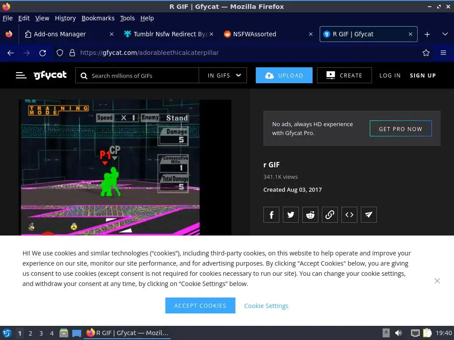Open Cookie Settings link

coord(266,306)
